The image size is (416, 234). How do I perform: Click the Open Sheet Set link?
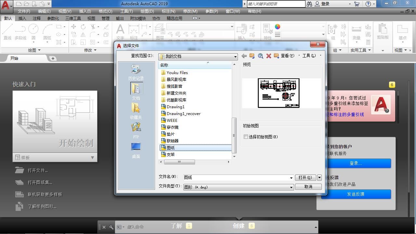[40, 182]
